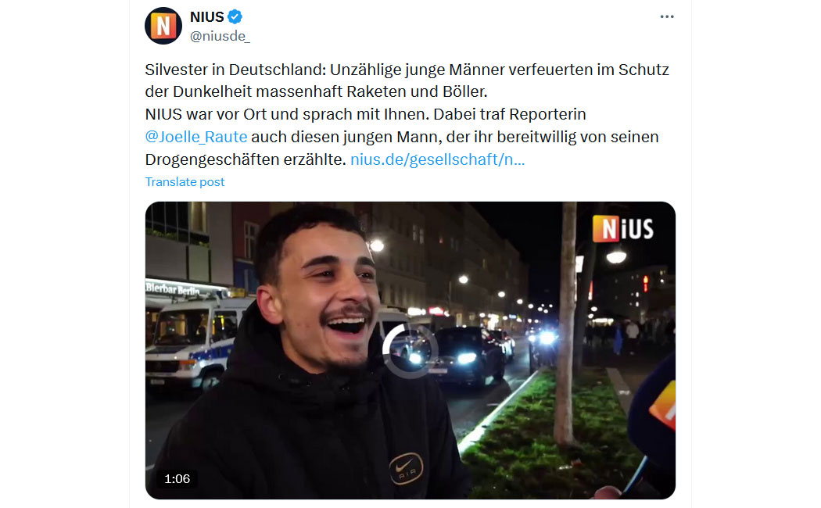Open the video thumbnail of the man
821x508 pixels.
pyautogui.click(x=410, y=350)
